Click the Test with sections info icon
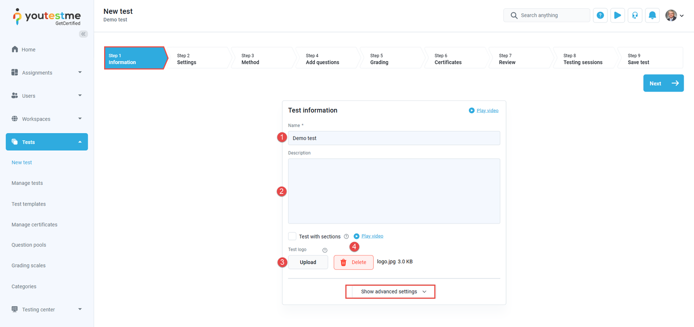Image resolution: width=694 pixels, height=327 pixels. (346, 236)
